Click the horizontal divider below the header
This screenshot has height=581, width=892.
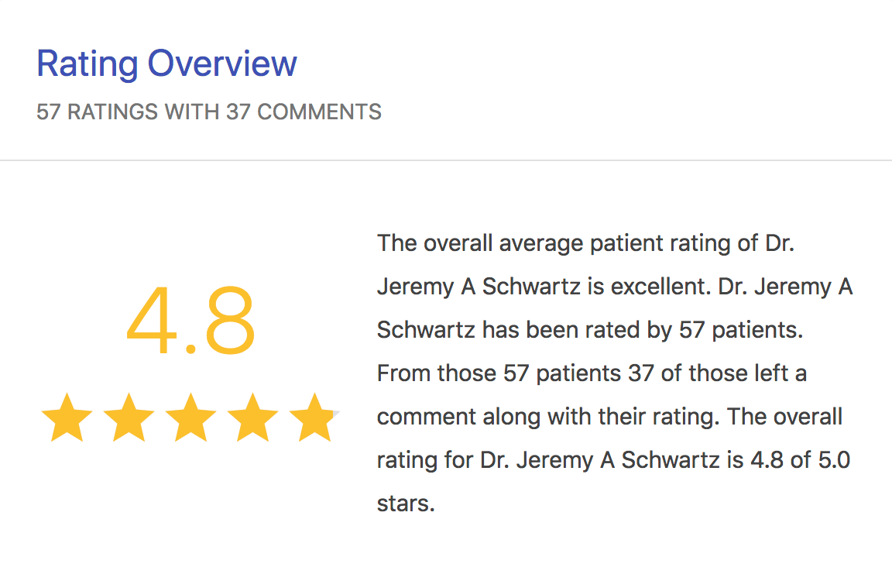(446, 160)
